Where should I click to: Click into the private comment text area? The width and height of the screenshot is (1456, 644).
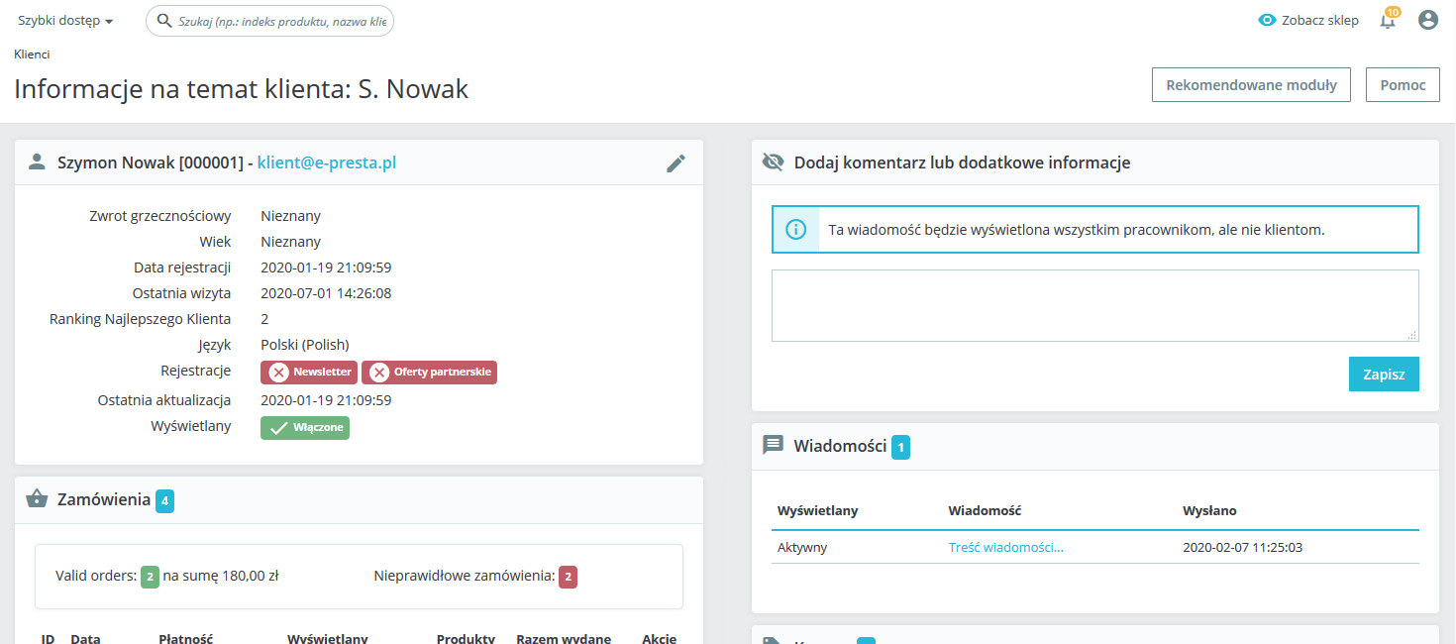click(x=1094, y=305)
